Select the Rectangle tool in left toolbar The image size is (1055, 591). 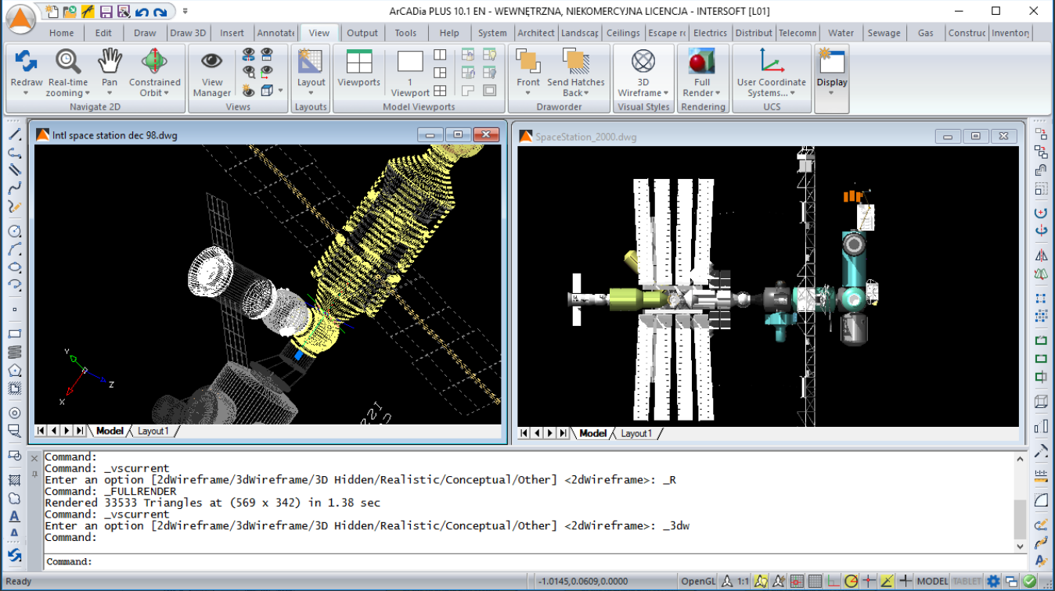(x=14, y=334)
